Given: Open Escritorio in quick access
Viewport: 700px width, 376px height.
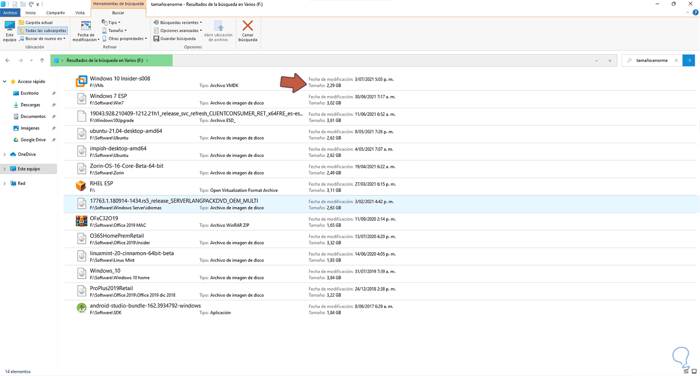Looking at the screenshot, I should click(30, 93).
